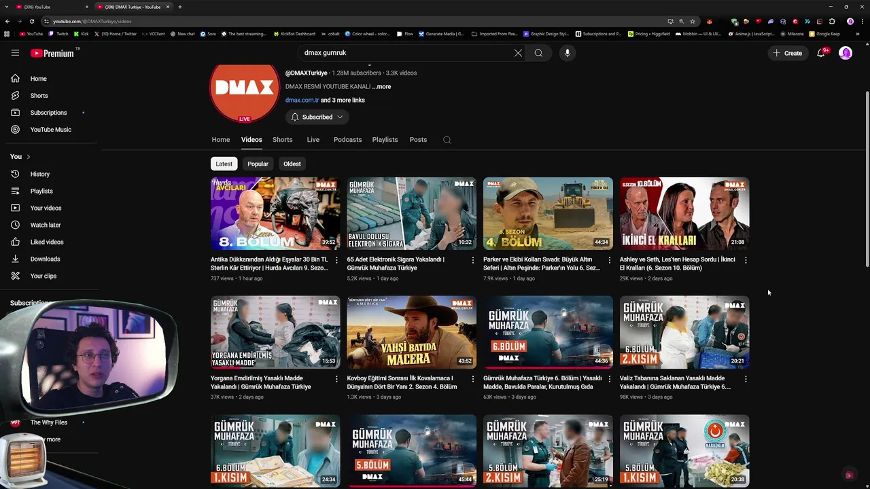The height and width of the screenshot is (489, 870).
Task: Bookmark this page with the star icon
Action: click(693, 21)
